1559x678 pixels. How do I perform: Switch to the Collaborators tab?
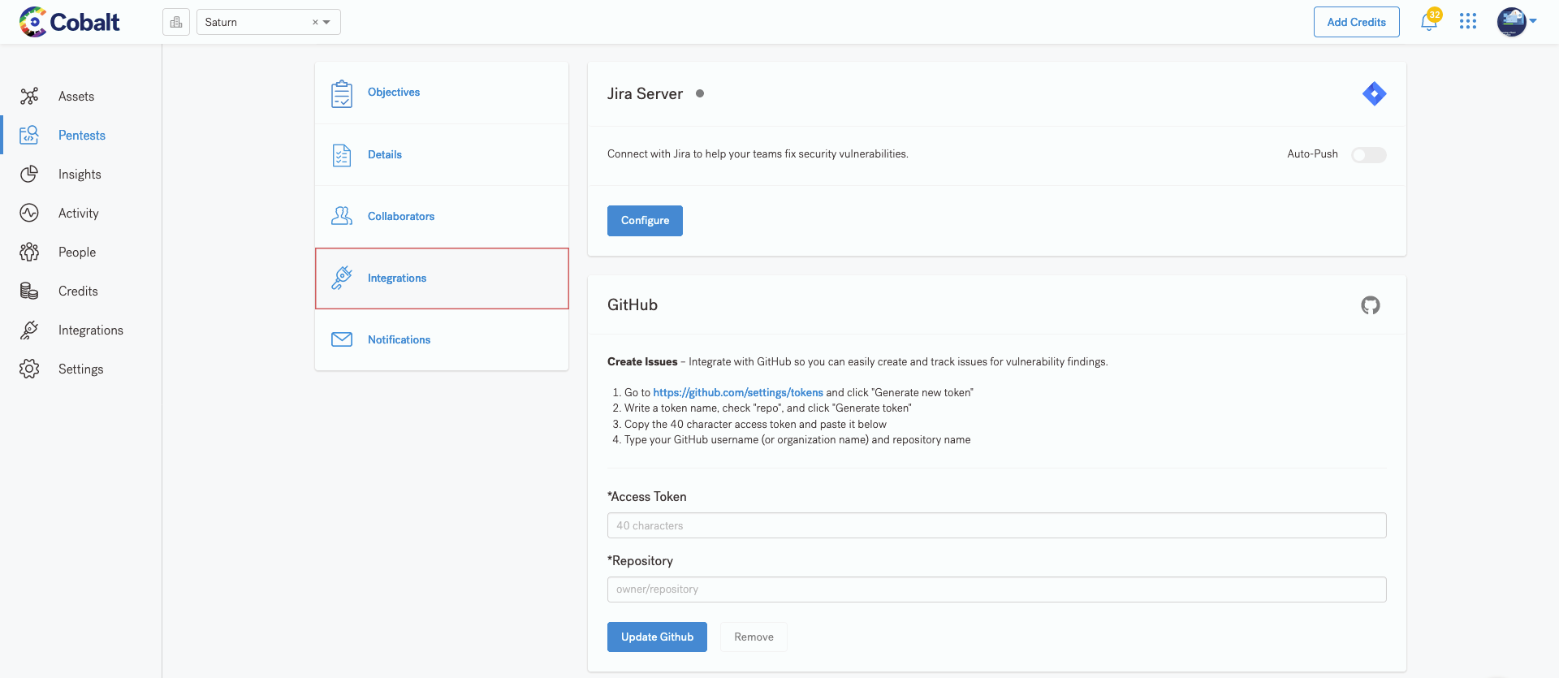click(400, 217)
